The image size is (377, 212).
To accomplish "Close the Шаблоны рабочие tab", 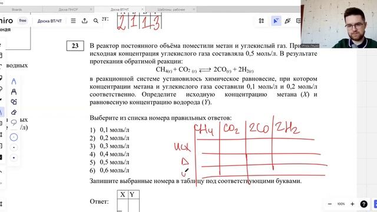I will click(194, 9).
